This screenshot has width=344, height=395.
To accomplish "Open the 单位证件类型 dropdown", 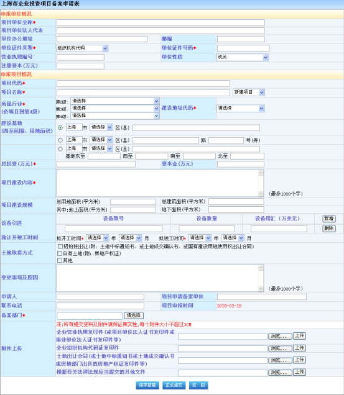I will point(82,48).
